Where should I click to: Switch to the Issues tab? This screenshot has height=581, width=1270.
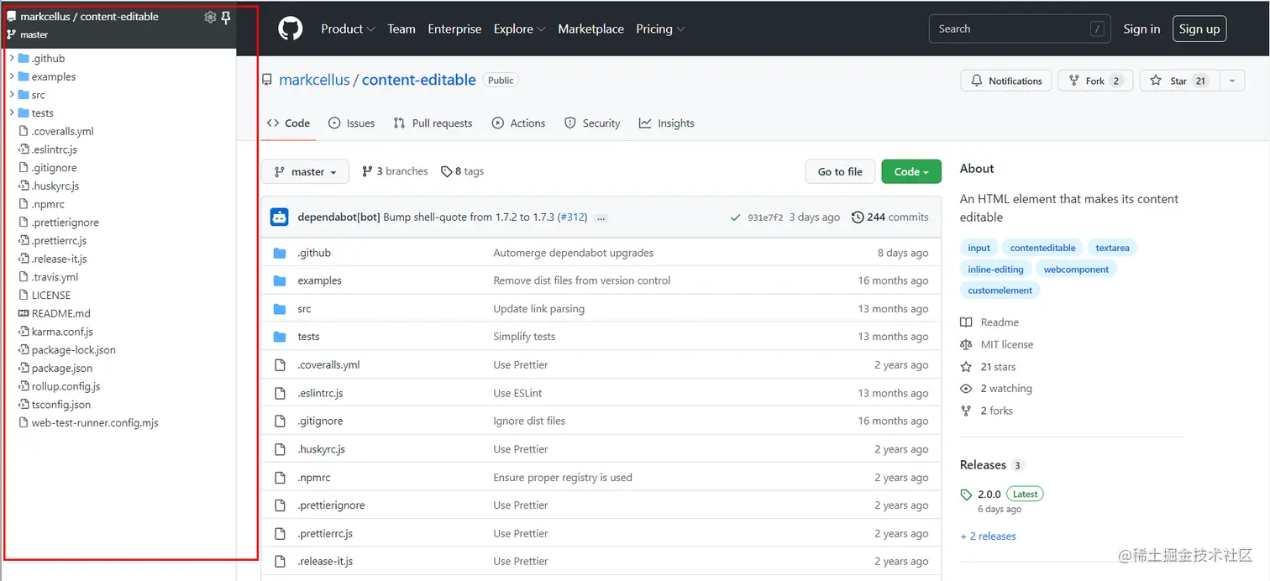[352, 123]
